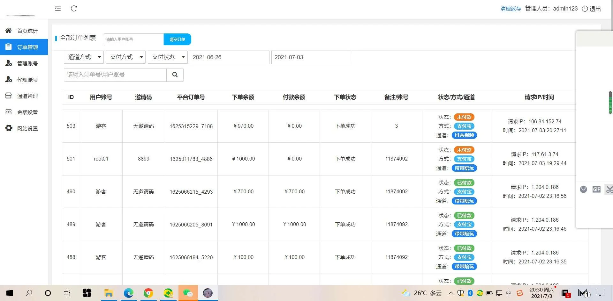This screenshot has height=301, width=613.
Task: Open the 通道方式 dropdown
Action: pos(83,57)
